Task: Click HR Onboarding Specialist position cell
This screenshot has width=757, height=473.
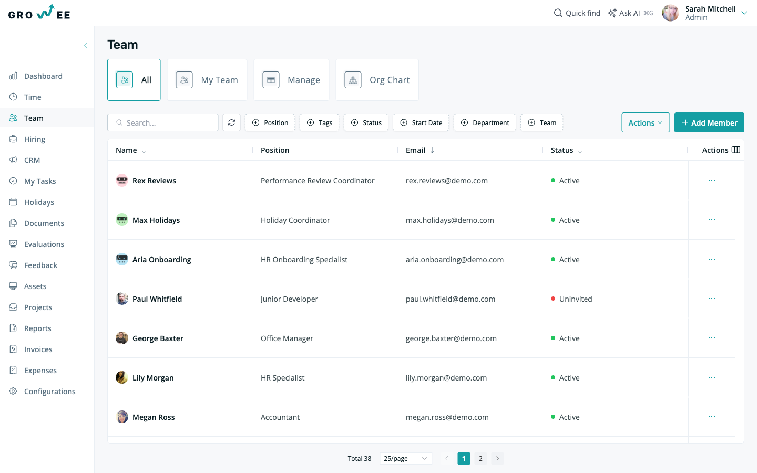Action: click(304, 260)
